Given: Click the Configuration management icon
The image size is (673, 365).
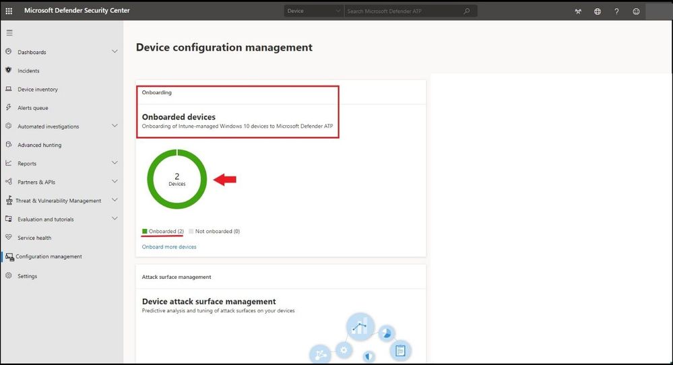Looking at the screenshot, I should (x=9, y=257).
